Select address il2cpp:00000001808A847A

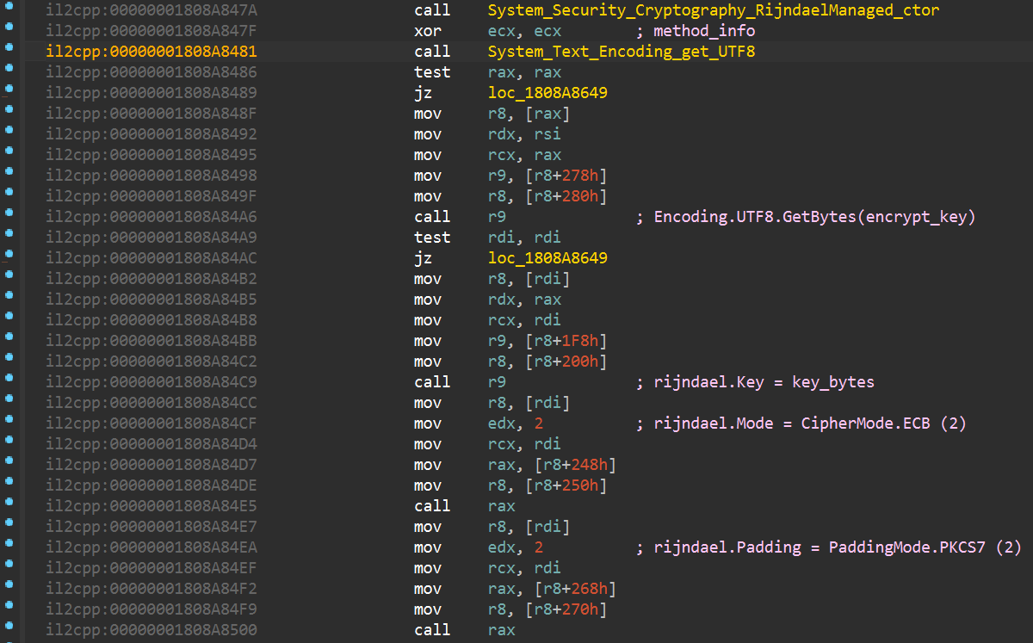152,10
